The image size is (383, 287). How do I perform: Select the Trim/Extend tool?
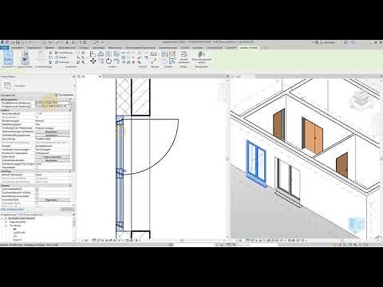coord(116,61)
